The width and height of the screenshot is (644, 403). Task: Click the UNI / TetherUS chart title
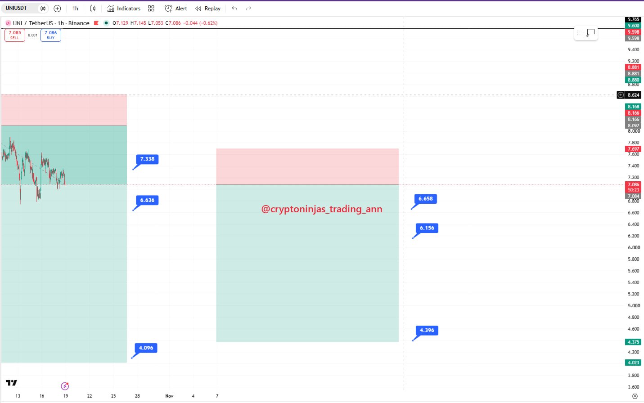(51, 23)
